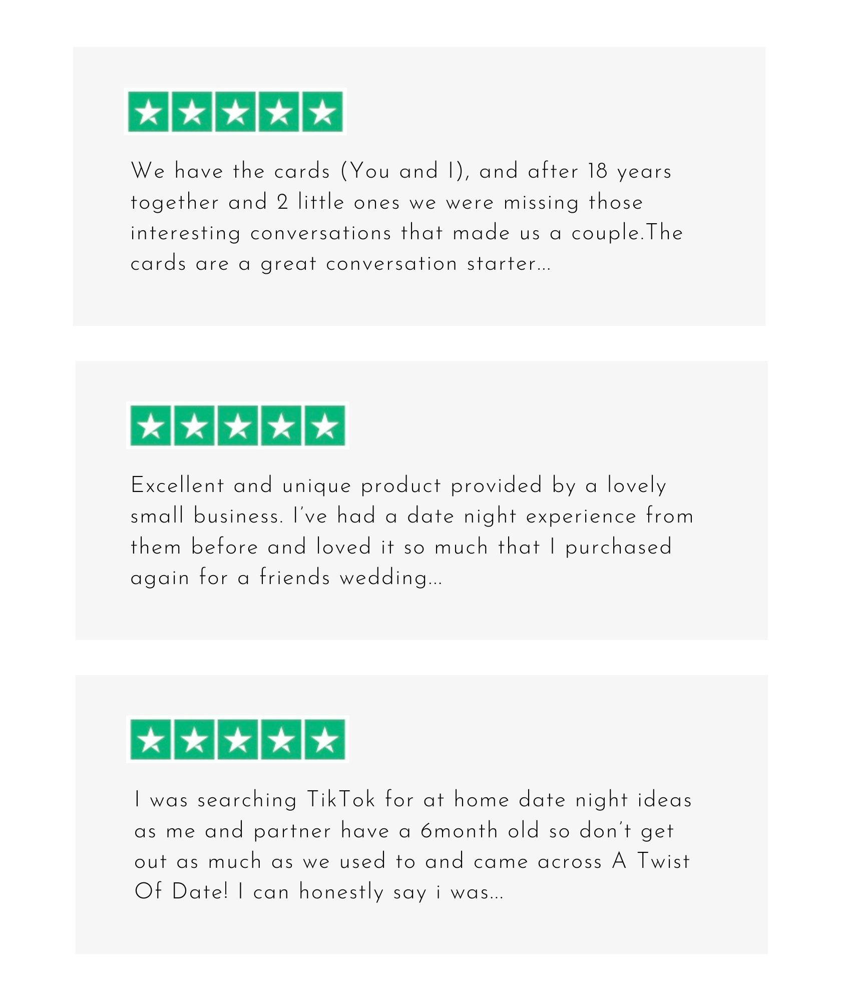Click the third star of the bottom review

point(237,739)
